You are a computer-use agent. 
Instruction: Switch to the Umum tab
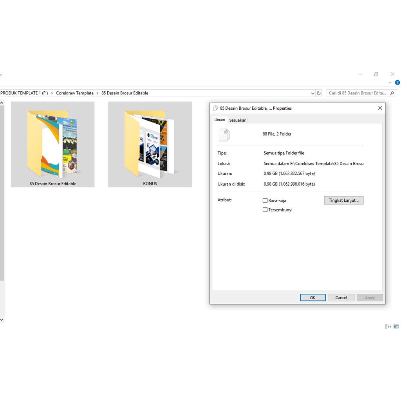[x=219, y=120]
